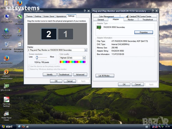This screenshot has width=172, height=129.
Task: Launch Hard Disk Sentinel from desktop
Action: pos(6,99)
